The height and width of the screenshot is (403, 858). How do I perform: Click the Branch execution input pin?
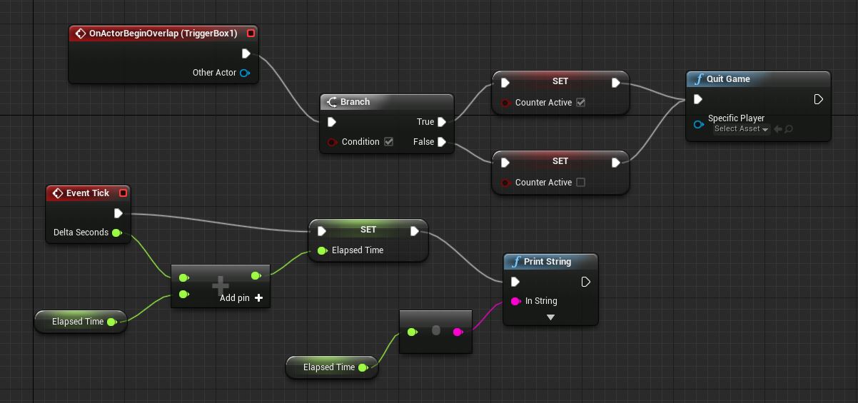pyautogui.click(x=332, y=122)
